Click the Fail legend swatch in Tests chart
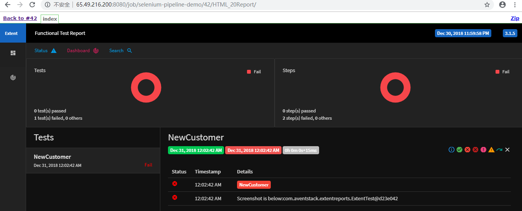522x211 pixels. pos(249,72)
